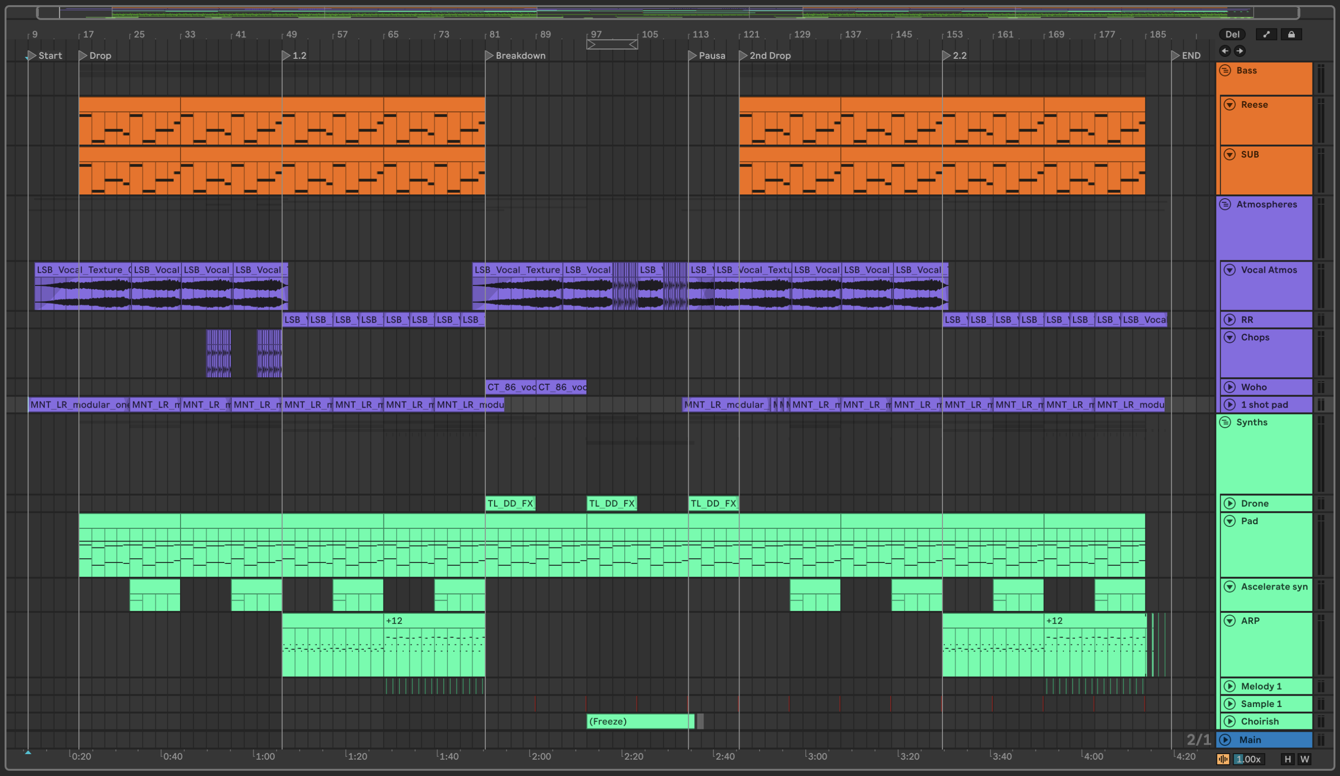Image resolution: width=1340 pixels, height=776 pixels.
Task: Jump to the next locator arrow
Action: pos(1240,51)
